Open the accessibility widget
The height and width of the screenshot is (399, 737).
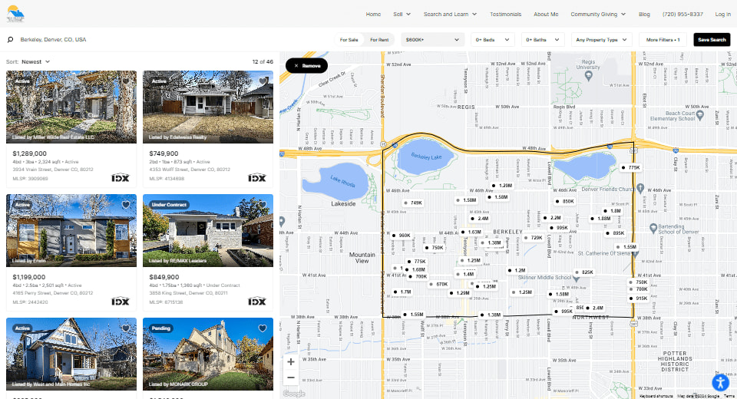720,382
